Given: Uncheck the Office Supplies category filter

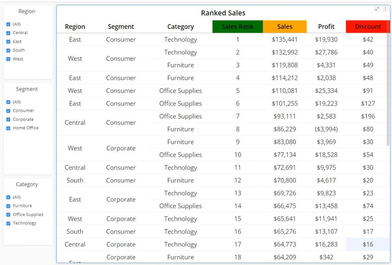Looking at the screenshot, I should 9,215.
